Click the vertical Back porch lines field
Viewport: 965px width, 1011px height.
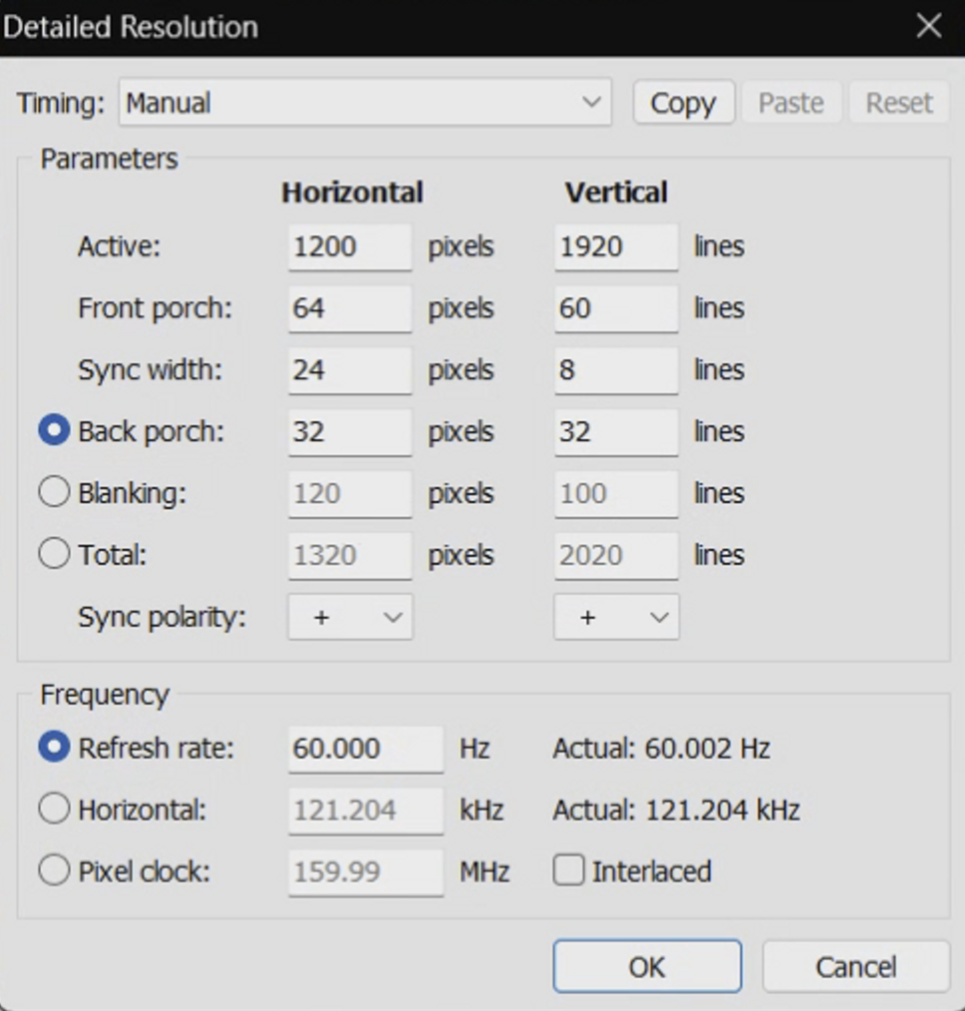616,432
